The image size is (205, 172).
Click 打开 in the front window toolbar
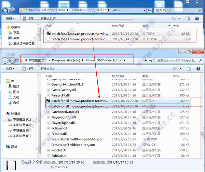28,69
